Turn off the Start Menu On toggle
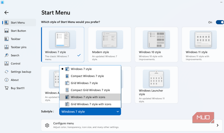Image resolution: width=224 pixels, height=133 pixels. point(220,22)
